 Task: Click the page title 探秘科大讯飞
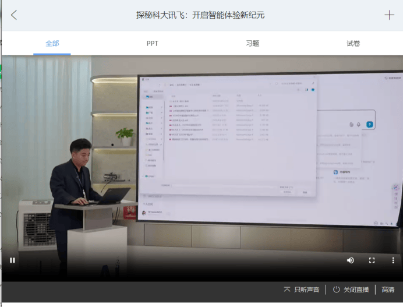pyautogui.click(x=200, y=15)
